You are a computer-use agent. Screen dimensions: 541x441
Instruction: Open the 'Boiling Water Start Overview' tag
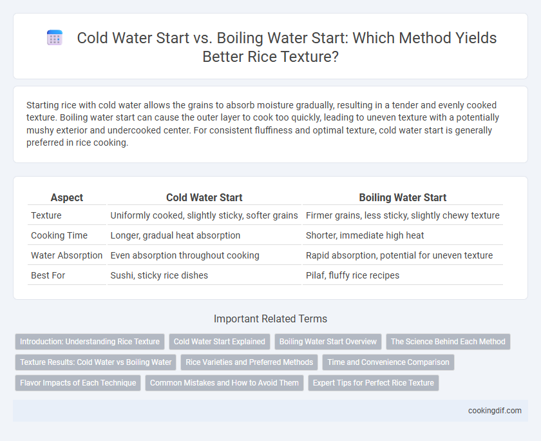pos(328,342)
